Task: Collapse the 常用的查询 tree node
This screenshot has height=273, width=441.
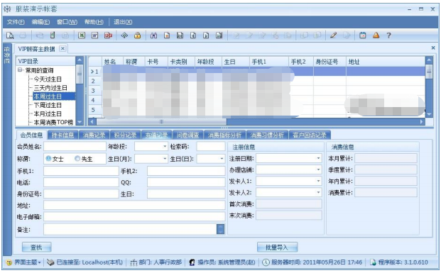Action: pyautogui.click(x=21, y=70)
